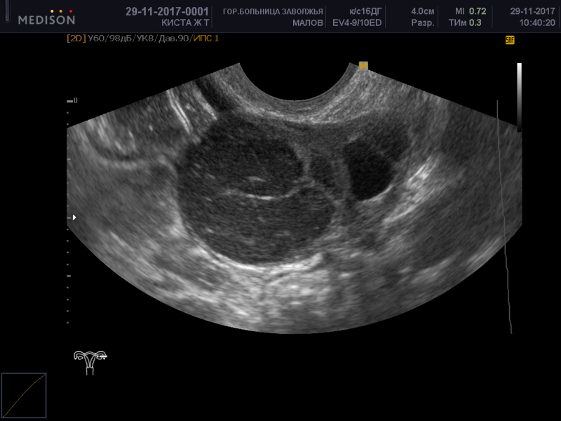The image size is (561, 421).
Task: Click the Разр. label
Action: [423, 23]
